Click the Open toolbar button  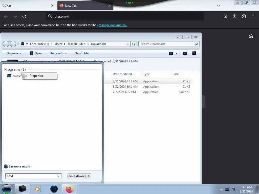pos(36,53)
